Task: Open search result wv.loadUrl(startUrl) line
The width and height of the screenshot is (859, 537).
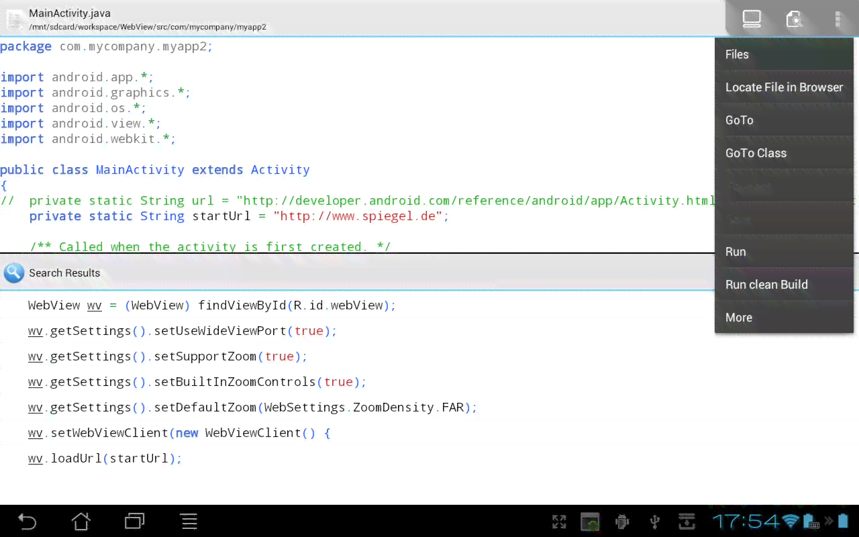Action: (105, 458)
